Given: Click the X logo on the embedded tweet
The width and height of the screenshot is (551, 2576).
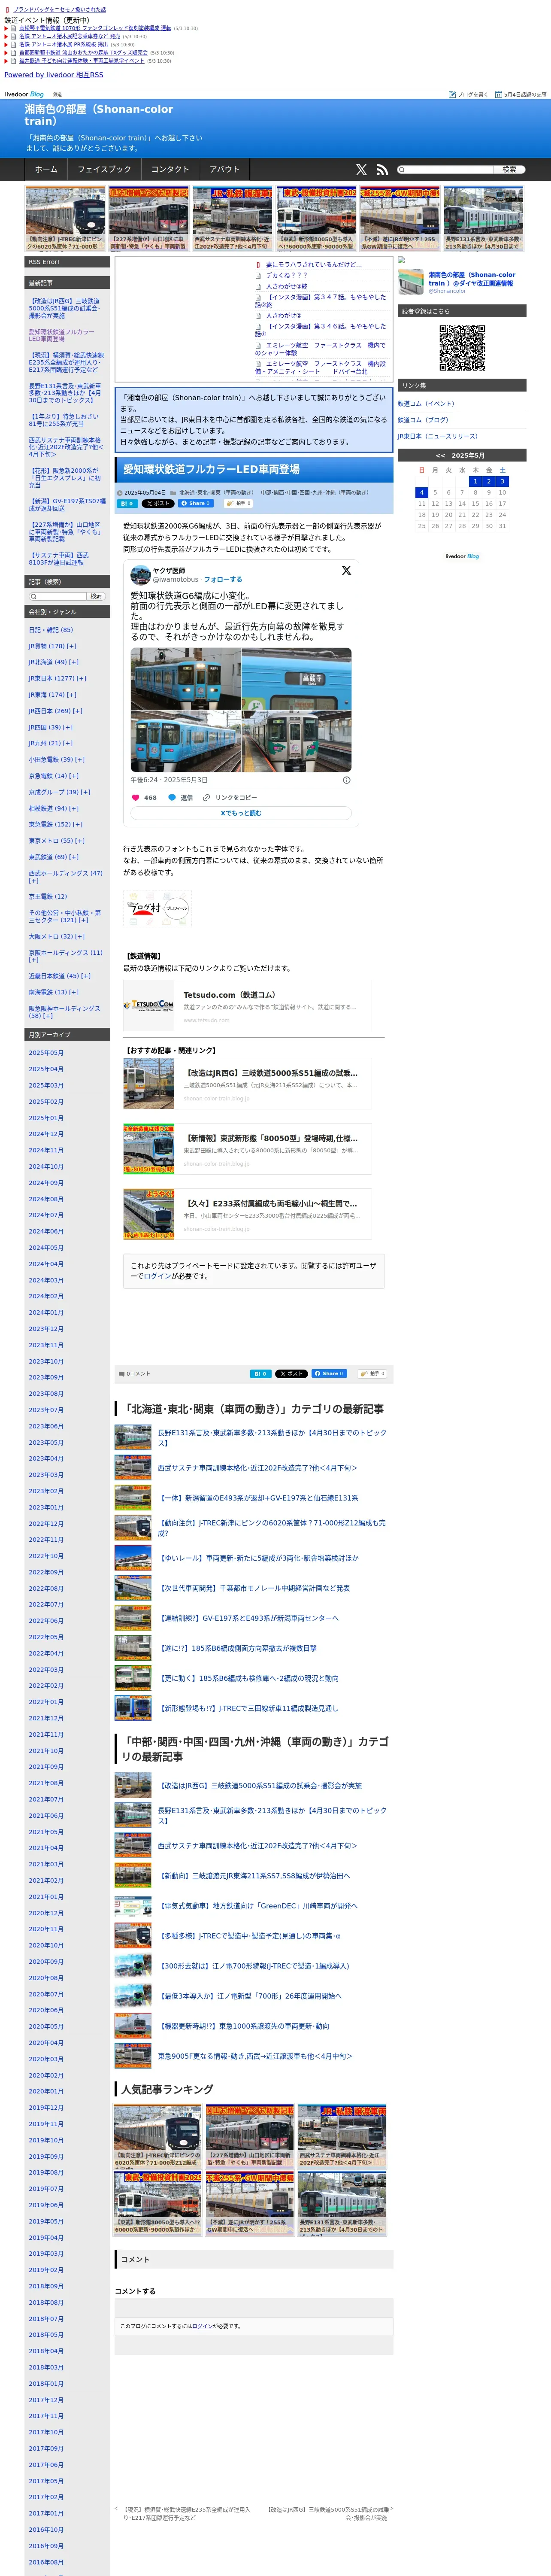Looking at the screenshot, I should (346, 571).
